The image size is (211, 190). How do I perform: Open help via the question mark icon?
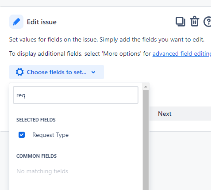(x=207, y=22)
